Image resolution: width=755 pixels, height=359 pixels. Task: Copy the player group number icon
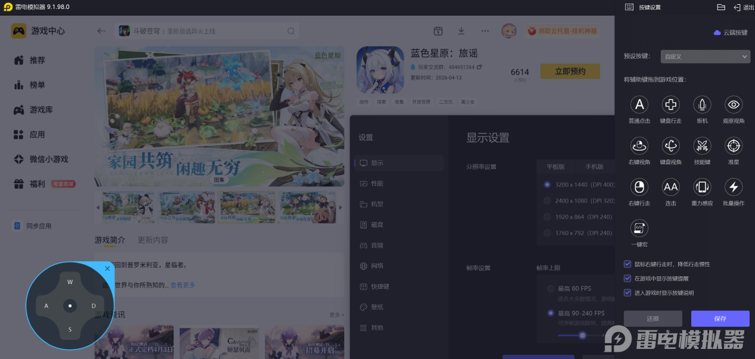click(x=479, y=67)
